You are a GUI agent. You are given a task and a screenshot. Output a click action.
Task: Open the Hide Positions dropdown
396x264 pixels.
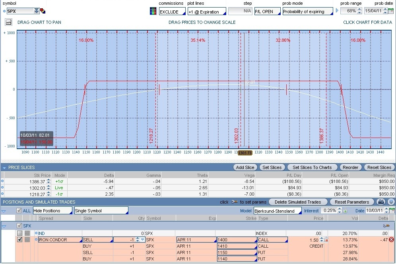52,211
